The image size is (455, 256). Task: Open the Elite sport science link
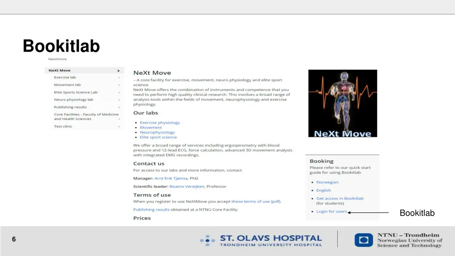coord(158,137)
